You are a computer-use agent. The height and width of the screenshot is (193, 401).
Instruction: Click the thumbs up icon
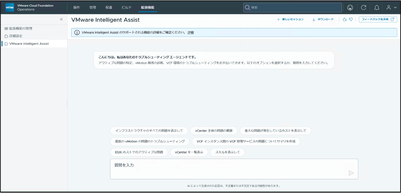tap(345, 20)
